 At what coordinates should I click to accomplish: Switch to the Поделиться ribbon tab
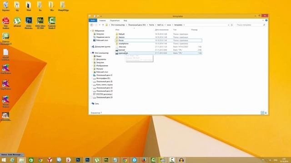115,20
